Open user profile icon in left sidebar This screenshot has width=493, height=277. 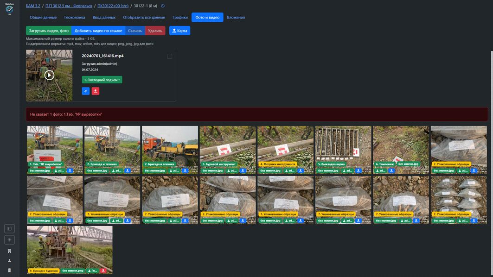tap(9, 261)
